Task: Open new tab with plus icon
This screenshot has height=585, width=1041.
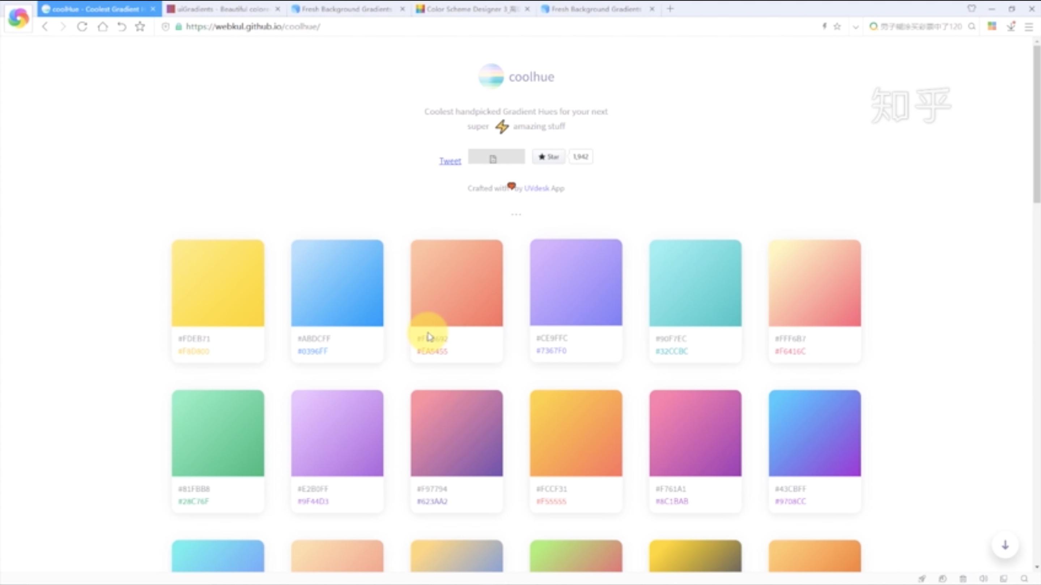Action: [670, 9]
